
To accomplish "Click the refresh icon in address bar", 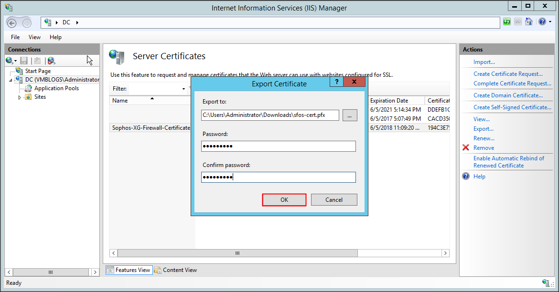I will tap(507, 22).
